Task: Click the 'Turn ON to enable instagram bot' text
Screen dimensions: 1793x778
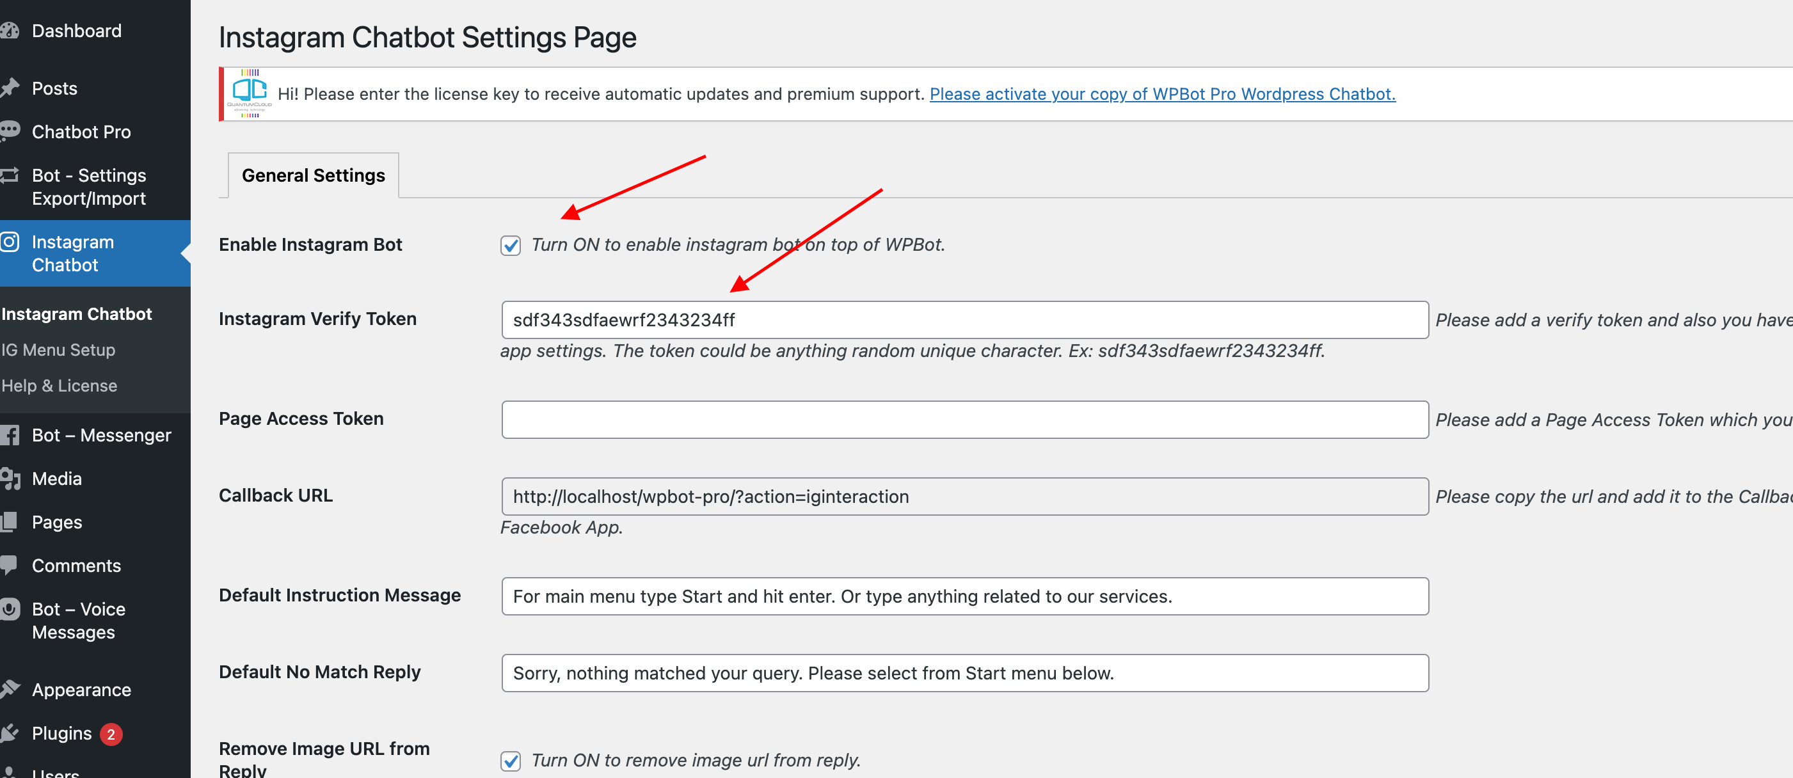Action: [x=738, y=245]
